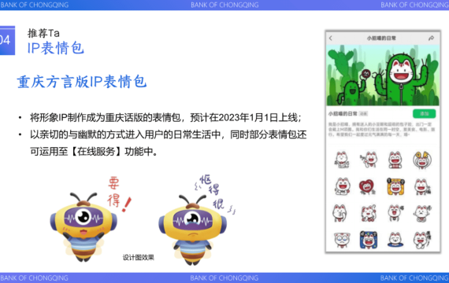Click the 小招喵的日常 header title
The image size is (449, 283).
pyautogui.click(x=381, y=38)
